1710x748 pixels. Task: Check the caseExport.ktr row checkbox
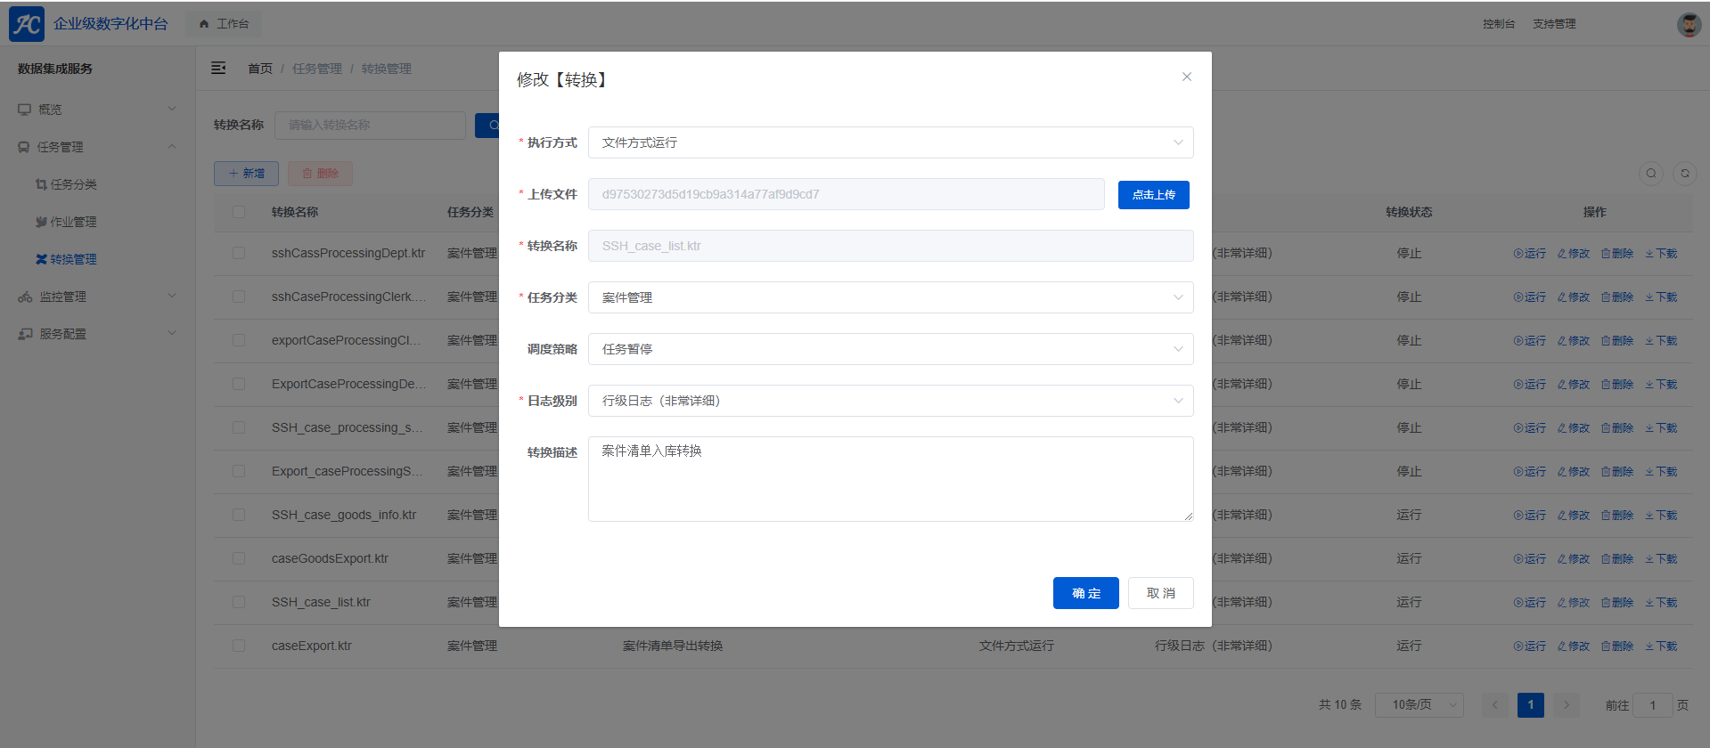tap(239, 646)
